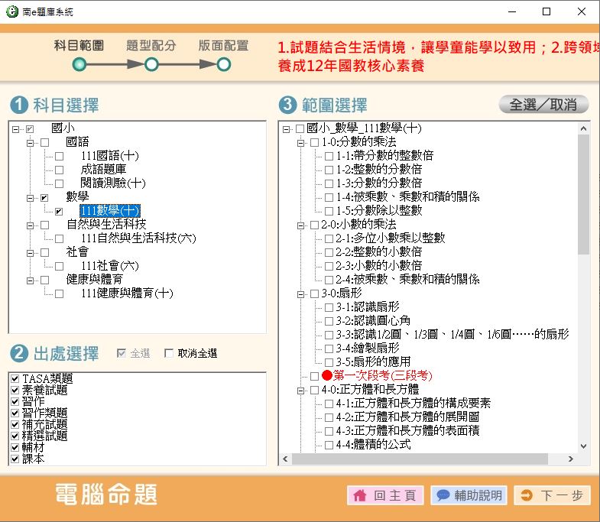600x522 pixels.
Task: Check the 111國語(十) checkbox
Action: (59, 156)
